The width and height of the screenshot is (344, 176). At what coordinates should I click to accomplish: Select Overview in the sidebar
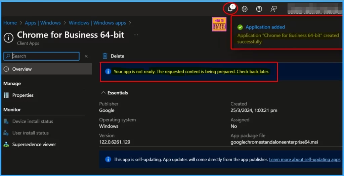(46, 69)
